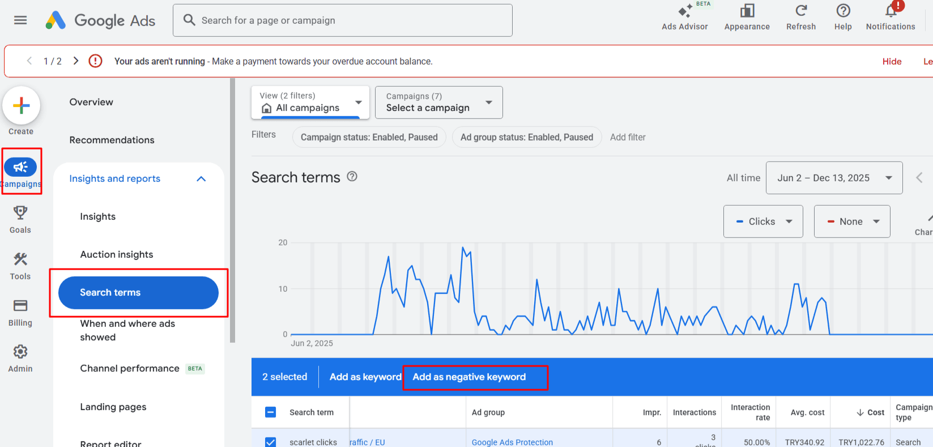Click the left navigation scrollbar
The height and width of the screenshot is (447, 933).
(232, 211)
